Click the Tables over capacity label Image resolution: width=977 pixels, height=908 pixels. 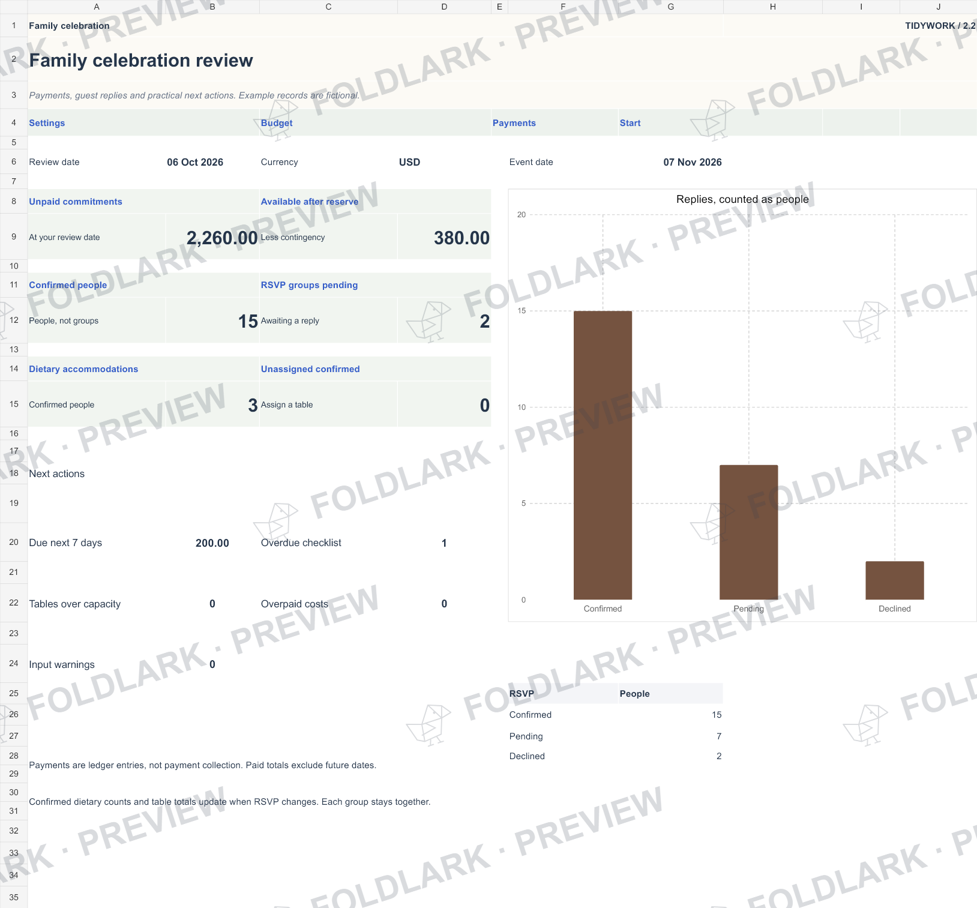75,604
